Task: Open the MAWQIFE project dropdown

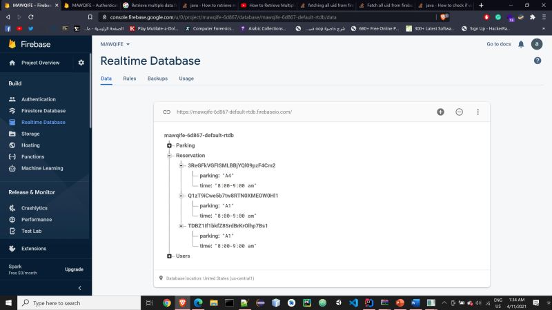Action: [115, 44]
